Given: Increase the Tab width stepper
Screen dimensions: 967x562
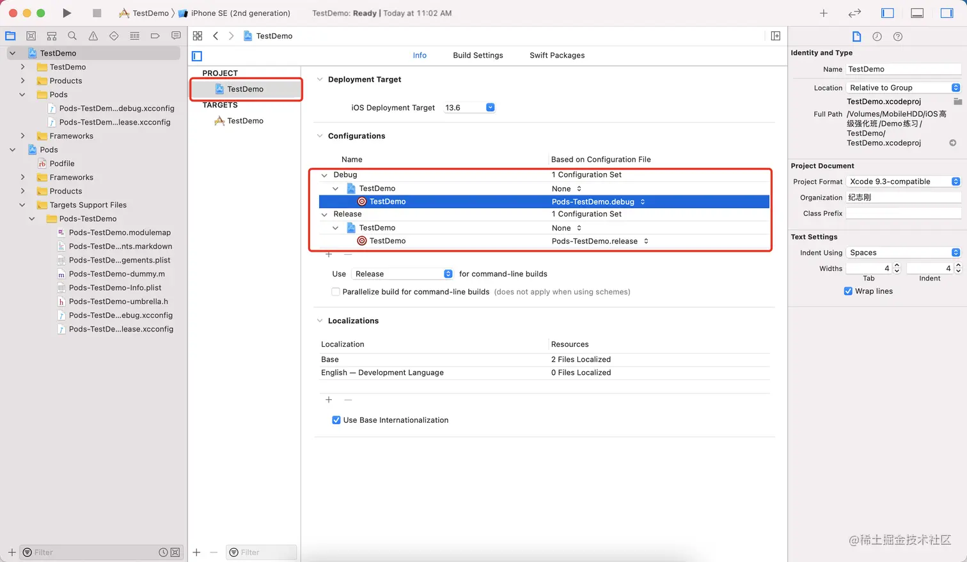Looking at the screenshot, I should tap(897, 266).
